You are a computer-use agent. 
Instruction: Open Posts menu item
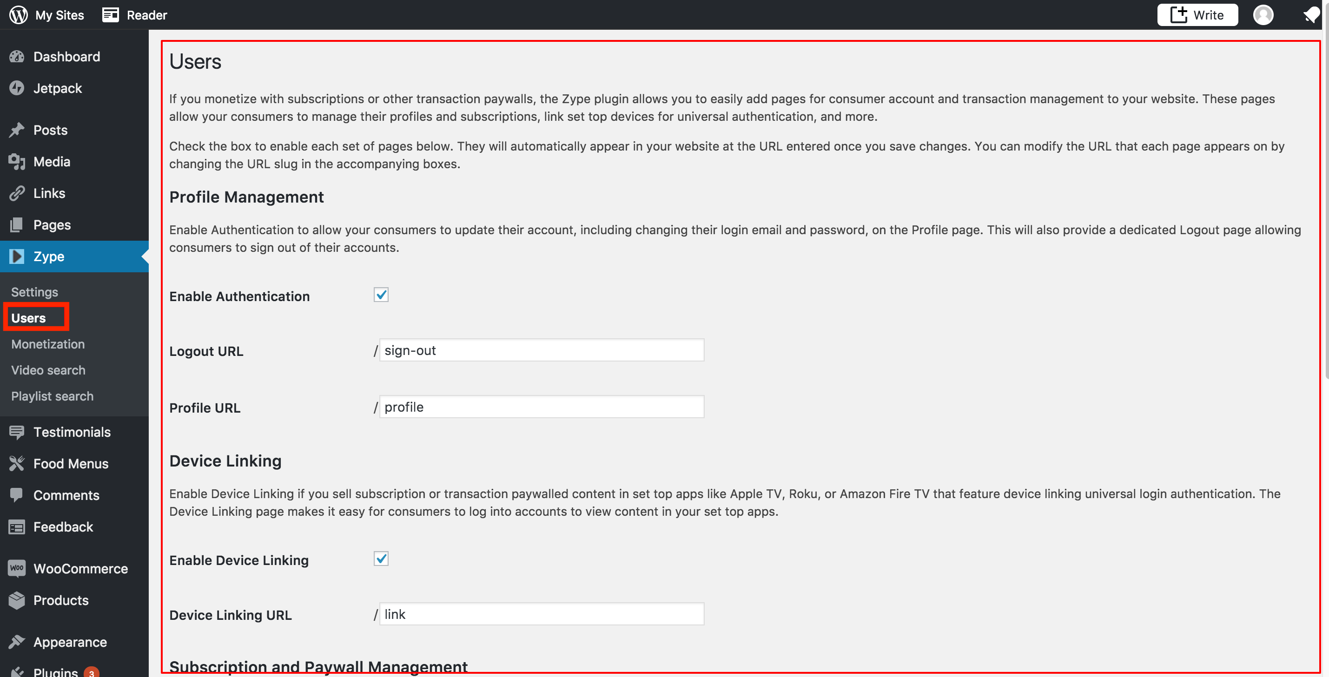click(74, 130)
